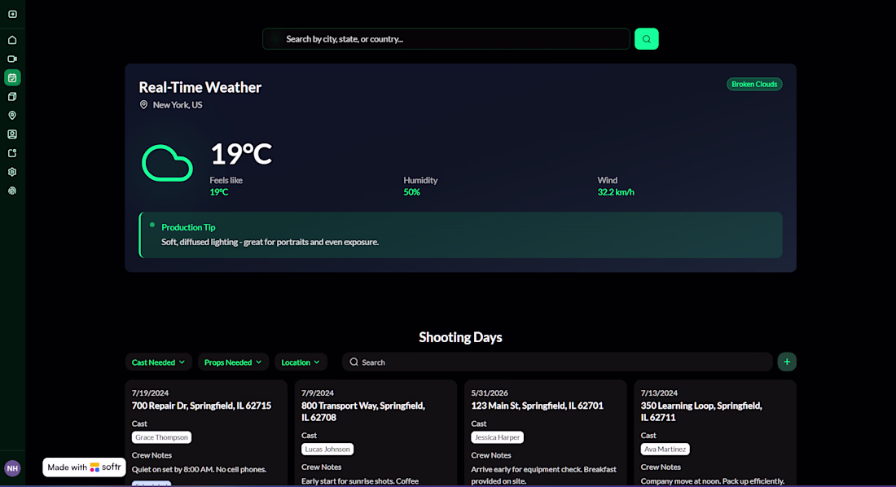Click 'Company move at noon' crew note
The width and height of the screenshot is (896, 487).
click(x=713, y=481)
